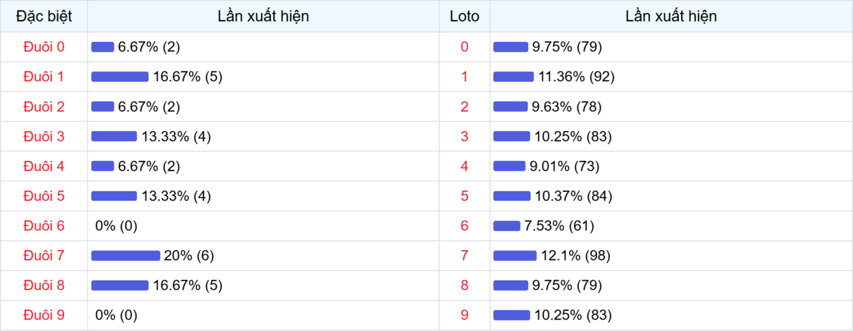Click the progress bar for Đuôi 7
This screenshot has height=331, width=853.
[x=125, y=255]
